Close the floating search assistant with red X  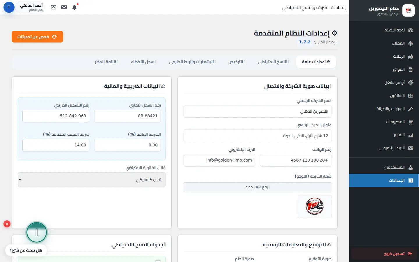(7, 224)
